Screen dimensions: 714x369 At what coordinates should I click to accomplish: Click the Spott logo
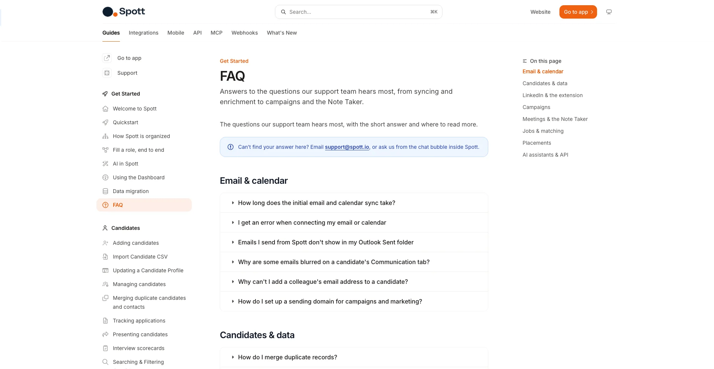[x=124, y=12]
